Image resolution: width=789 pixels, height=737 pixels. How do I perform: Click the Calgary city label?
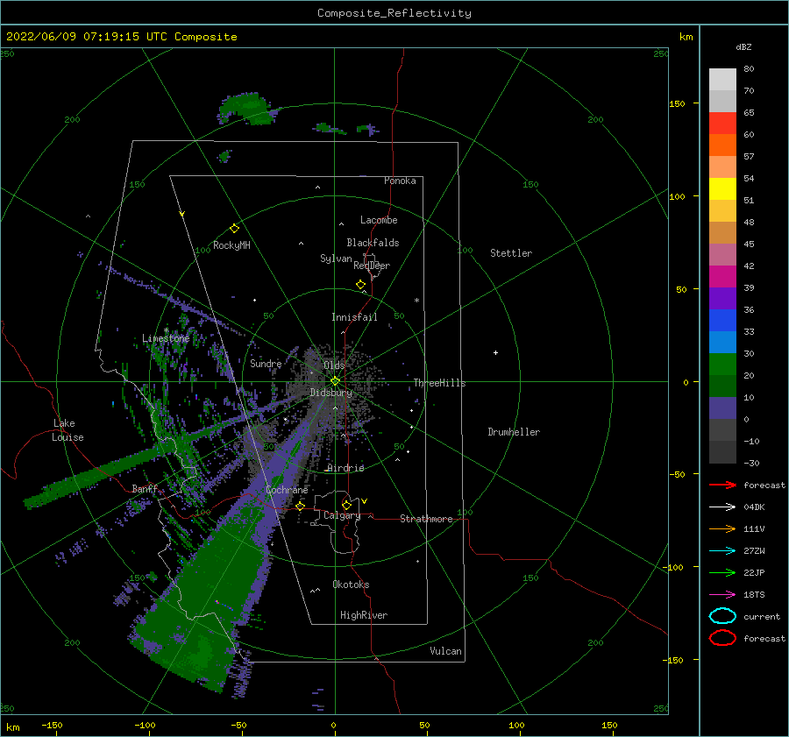coord(342,515)
